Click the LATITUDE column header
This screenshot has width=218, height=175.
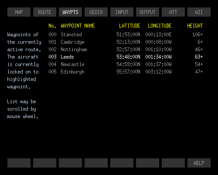[129, 26]
